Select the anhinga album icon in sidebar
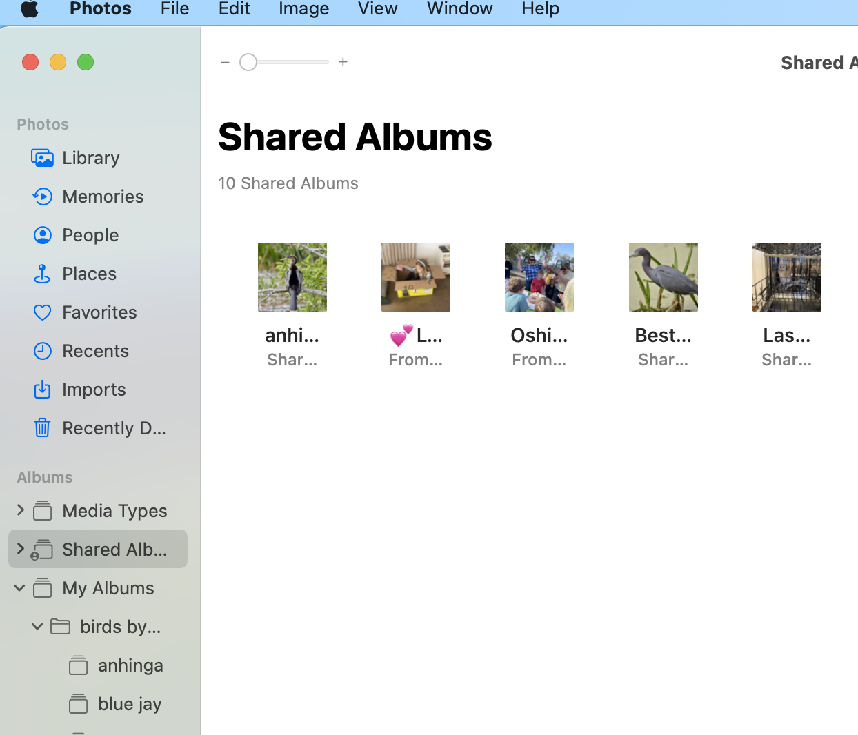The height and width of the screenshot is (735, 858). coord(79,665)
